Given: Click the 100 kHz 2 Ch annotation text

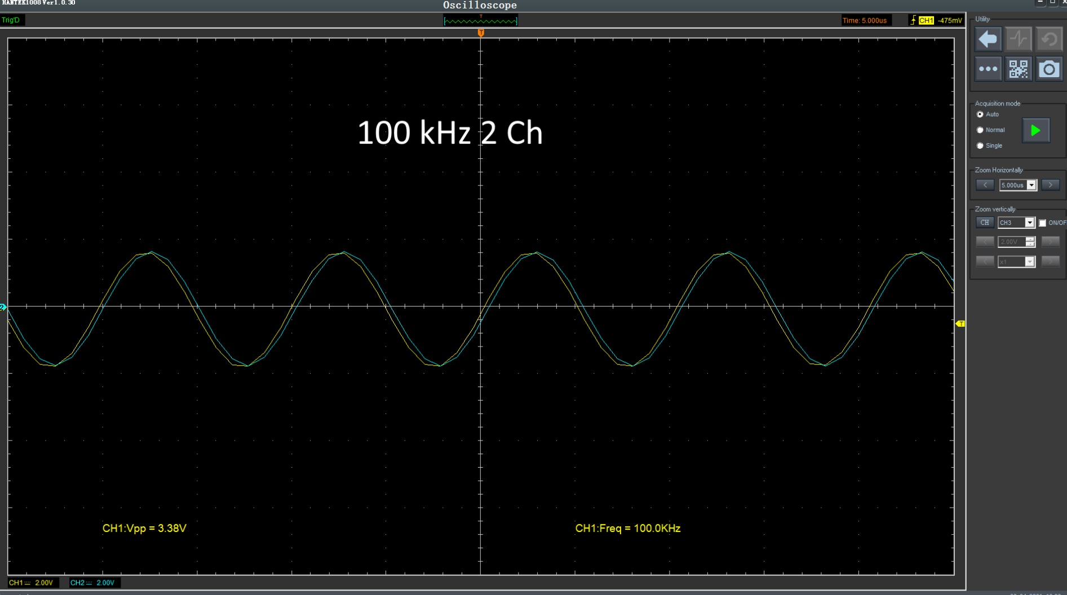Looking at the screenshot, I should tap(450, 133).
